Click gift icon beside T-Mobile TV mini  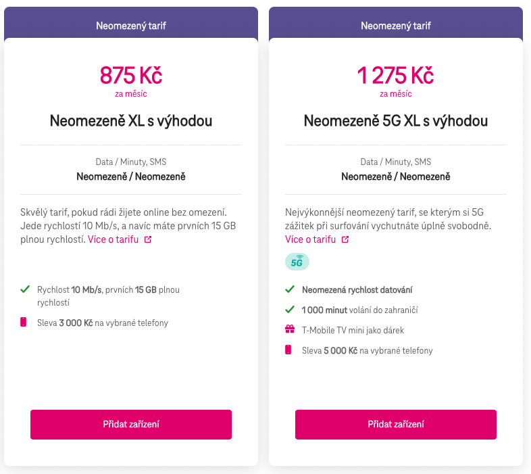point(290,330)
